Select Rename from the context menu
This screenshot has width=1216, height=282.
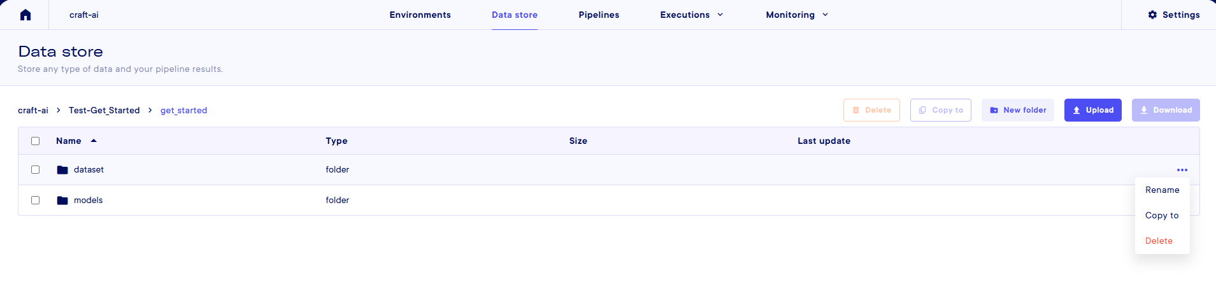click(1162, 190)
